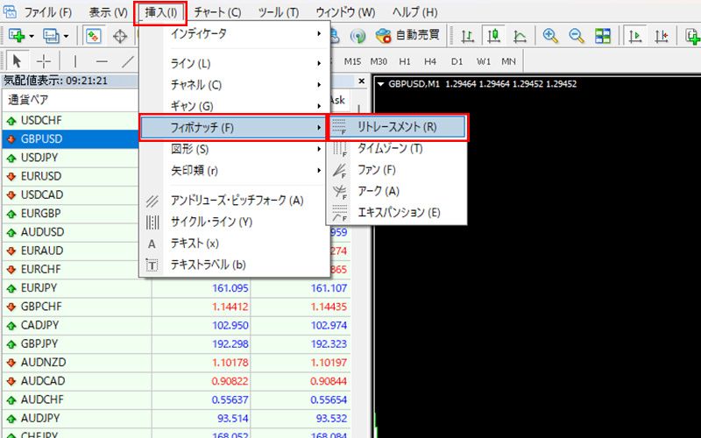701x438 pixels.
Task: Select the H1 timeframe
Action: pyautogui.click(x=405, y=61)
